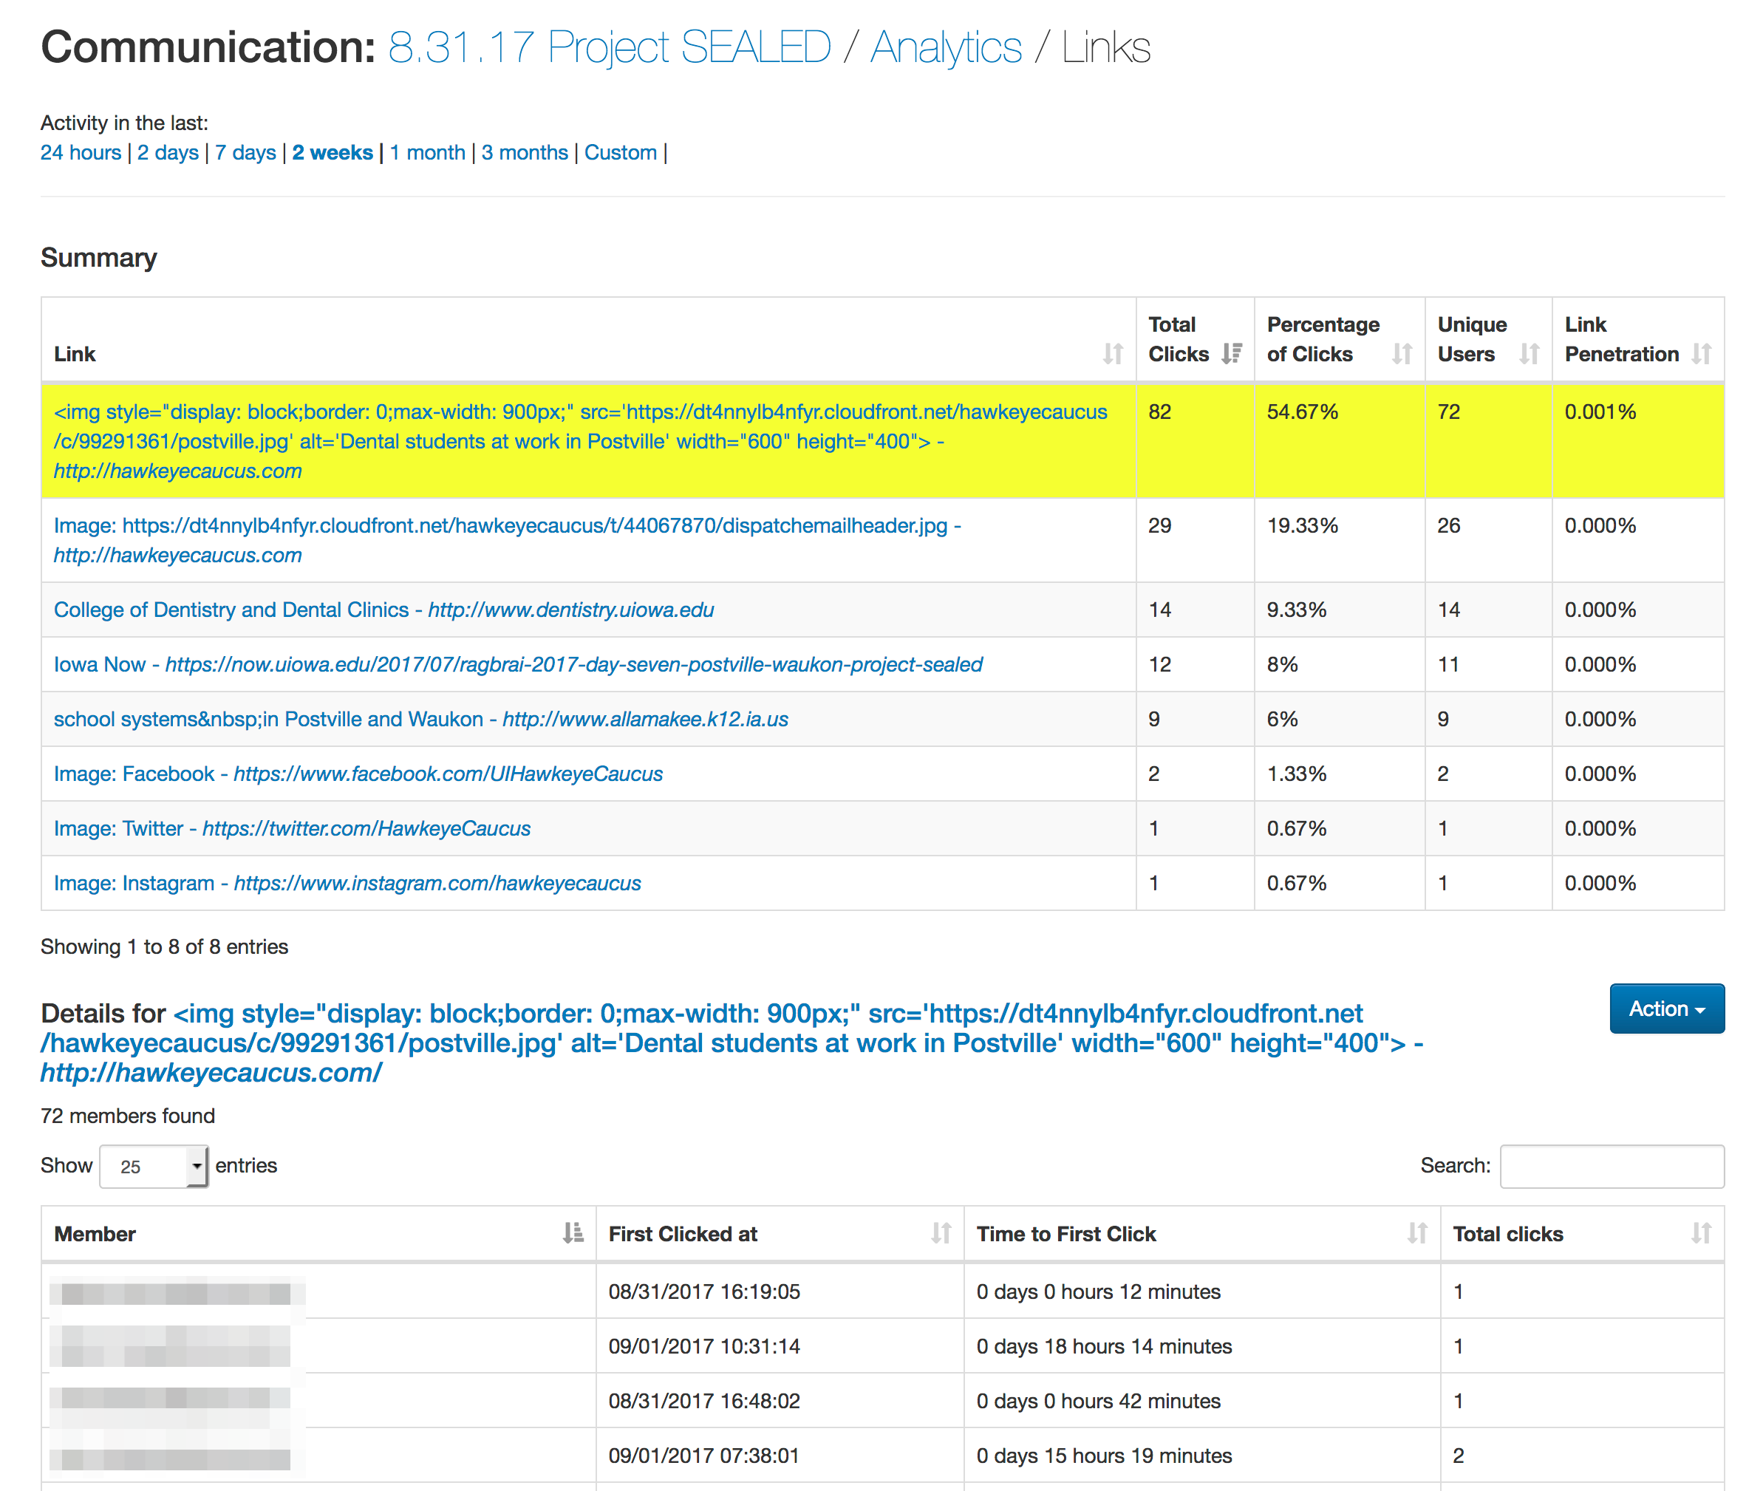
Task: Sort members by Member column icon
Action: [x=572, y=1233]
